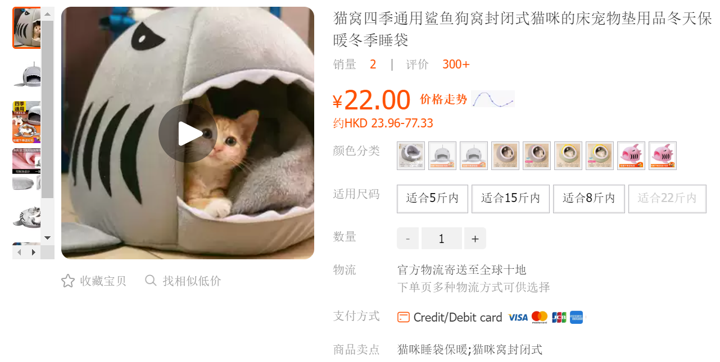Click the quantity input field
This screenshot has height=362, width=720.
[442, 239]
